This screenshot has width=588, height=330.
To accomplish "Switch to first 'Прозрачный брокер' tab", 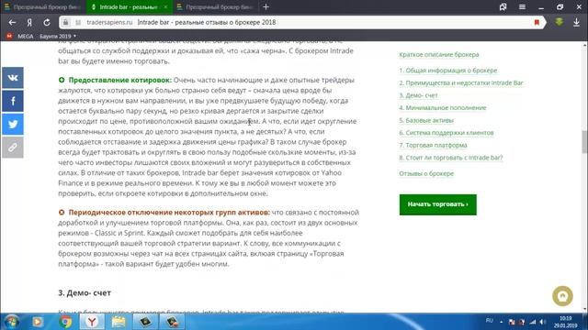I will pos(42,7).
